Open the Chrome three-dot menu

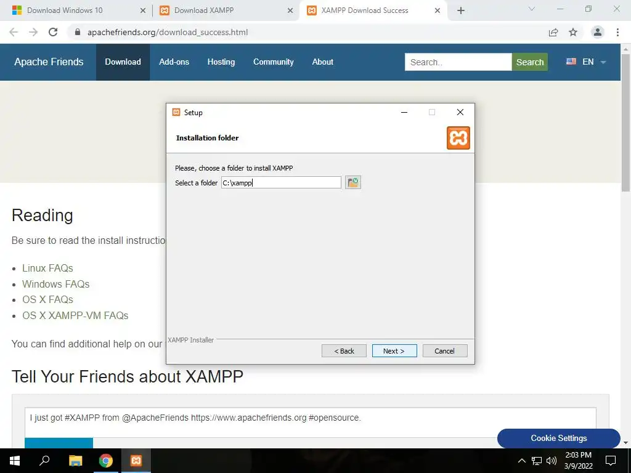(x=617, y=32)
